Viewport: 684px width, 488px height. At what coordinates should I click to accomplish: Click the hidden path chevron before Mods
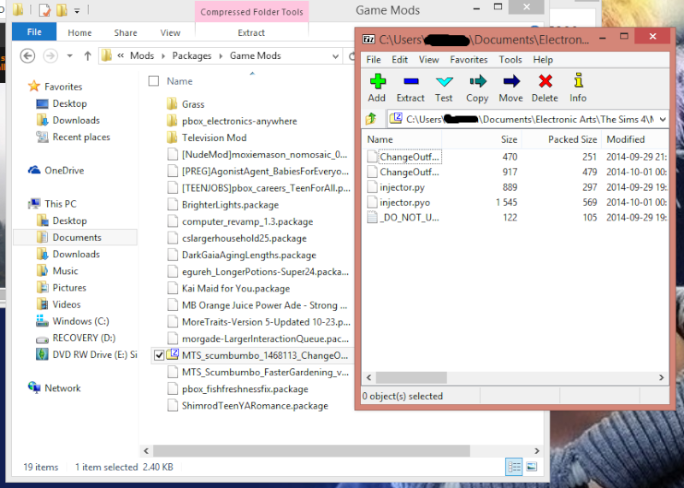(x=121, y=56)
